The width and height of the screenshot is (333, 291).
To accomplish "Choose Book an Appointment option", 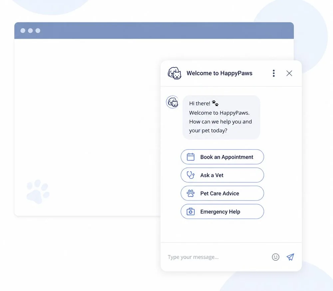I will coord(222,157).
